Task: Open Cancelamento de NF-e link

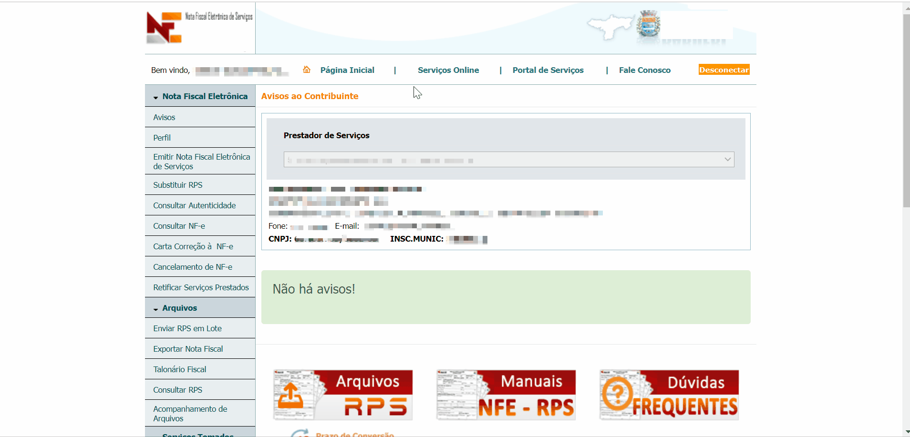Action: [192, 267]
